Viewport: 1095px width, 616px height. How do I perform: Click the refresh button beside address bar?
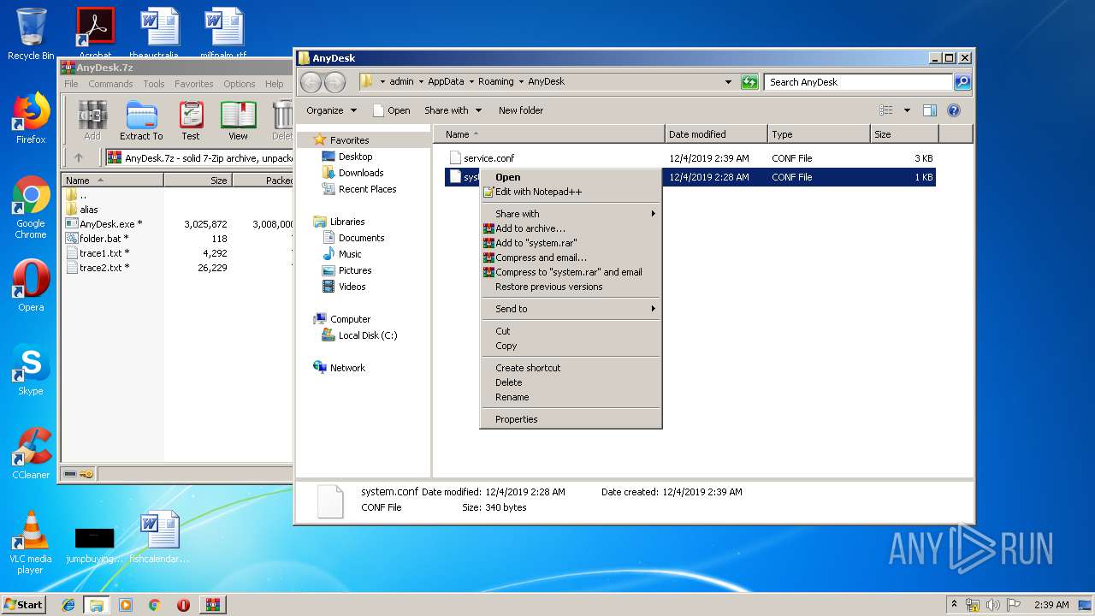(x=749, y=82)
